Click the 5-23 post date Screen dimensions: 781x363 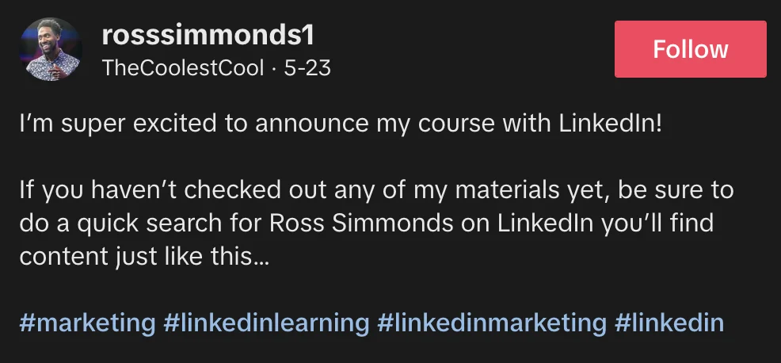(307, 68)
